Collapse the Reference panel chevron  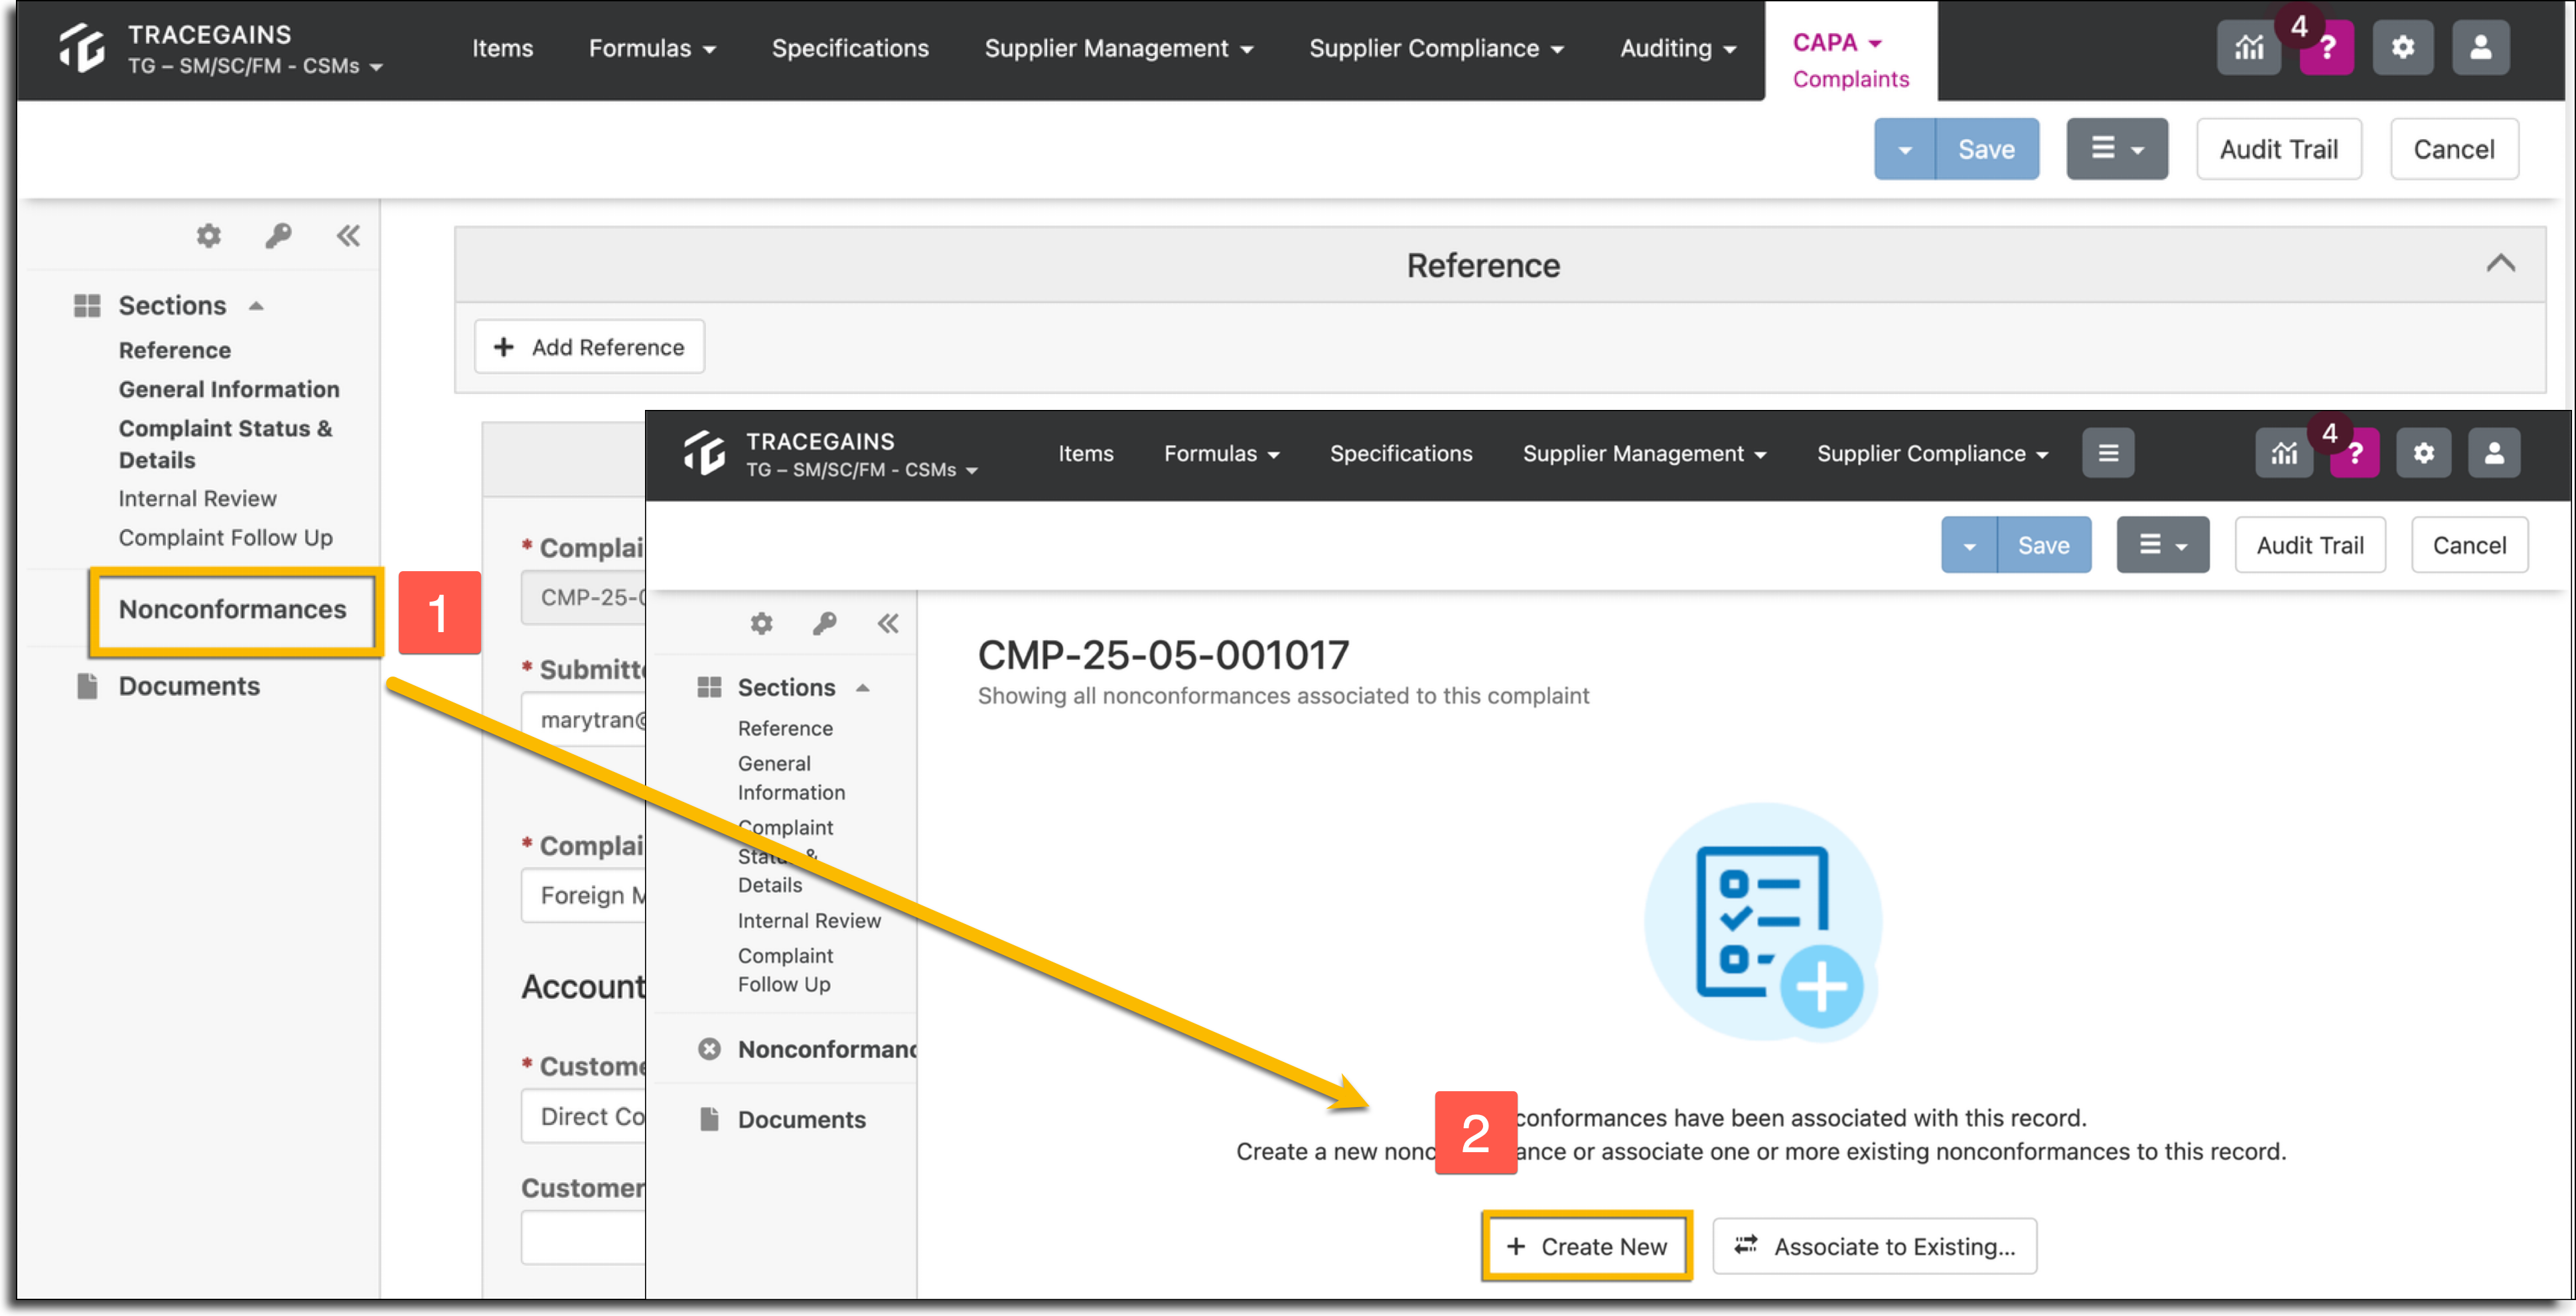click(2500, 264)
